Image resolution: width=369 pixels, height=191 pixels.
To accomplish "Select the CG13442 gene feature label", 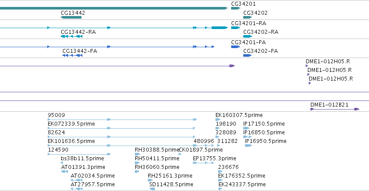I will [73, 13].
